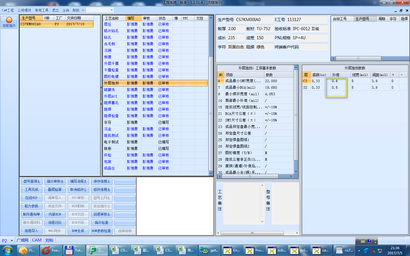The image size is (410, 256).
Task: Click the 板厚 field showing 2.00
Action: click(x=236, y=29)
